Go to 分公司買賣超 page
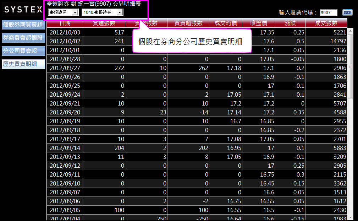Viewport: 358px width, 221px height. tap(23, 51)
